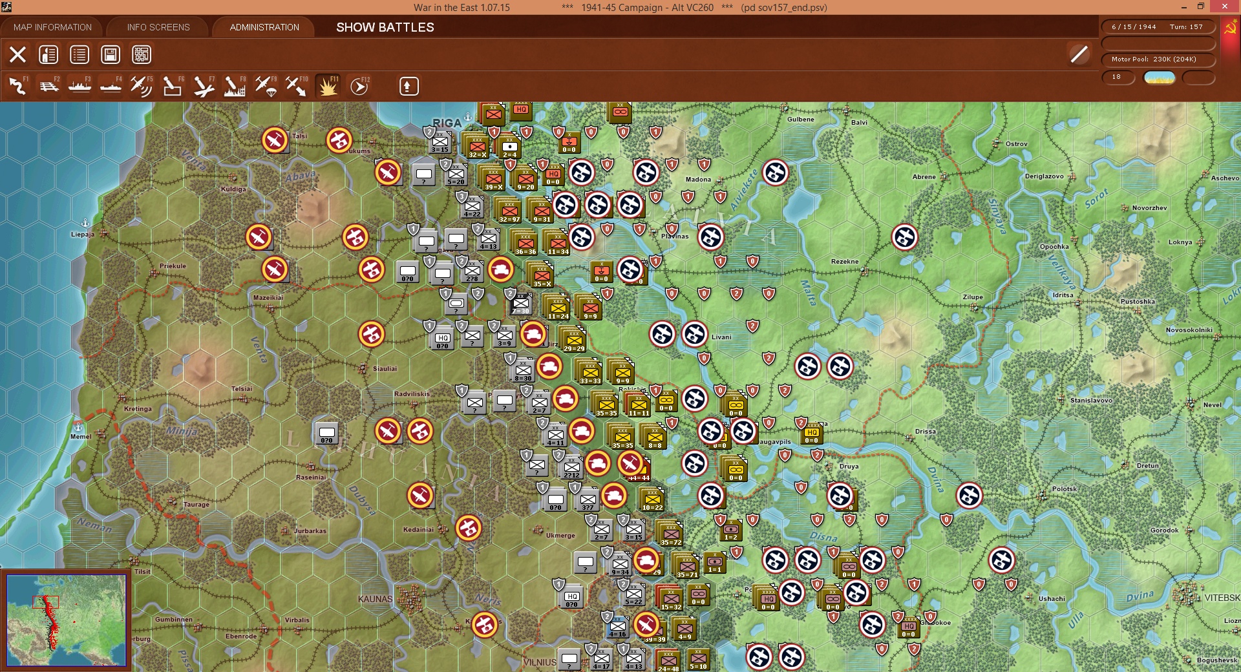Select the F7 bomb airfield mode icon
Screen dimensions: 1241x672
pos(204,86)
